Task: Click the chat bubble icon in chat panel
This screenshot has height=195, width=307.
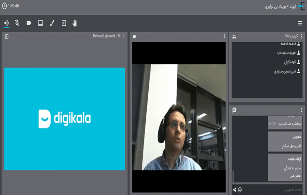Action: (x=234, y=110)
